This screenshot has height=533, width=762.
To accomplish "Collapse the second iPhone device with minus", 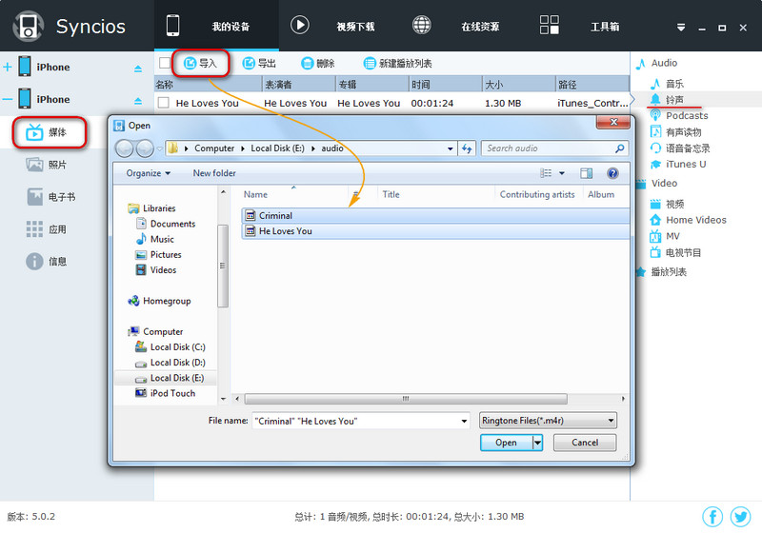I will tap(8, 100).
